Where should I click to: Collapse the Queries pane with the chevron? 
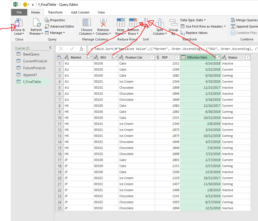pos(50,48)
